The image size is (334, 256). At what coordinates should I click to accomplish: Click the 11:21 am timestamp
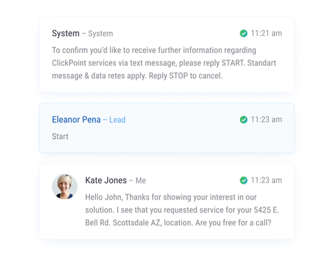pyautogui.click(x=266, y=33)
